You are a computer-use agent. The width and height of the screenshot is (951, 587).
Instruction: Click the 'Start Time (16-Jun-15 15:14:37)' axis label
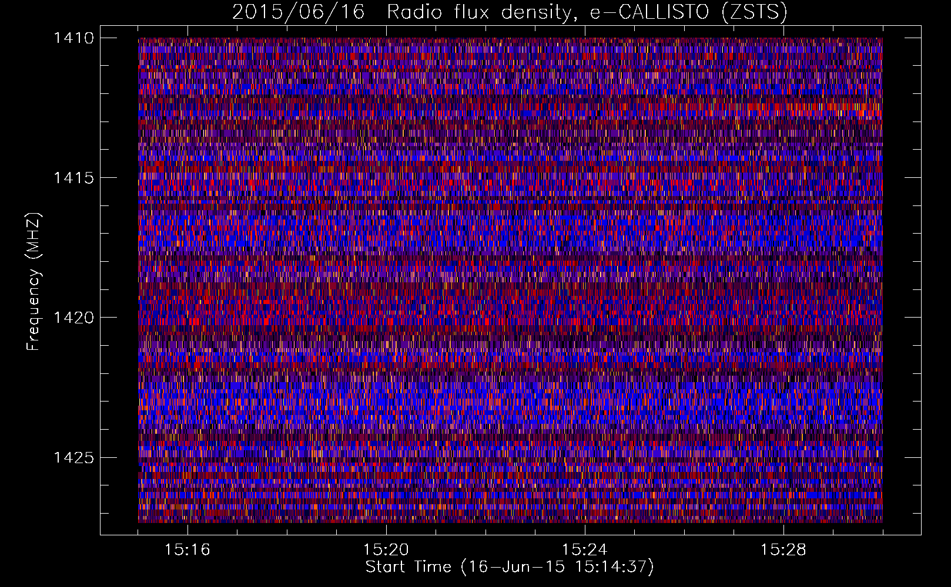click(x=510, y=567)
